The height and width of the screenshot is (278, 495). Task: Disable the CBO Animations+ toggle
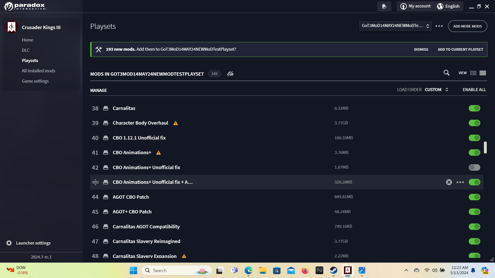click(474, 153)
